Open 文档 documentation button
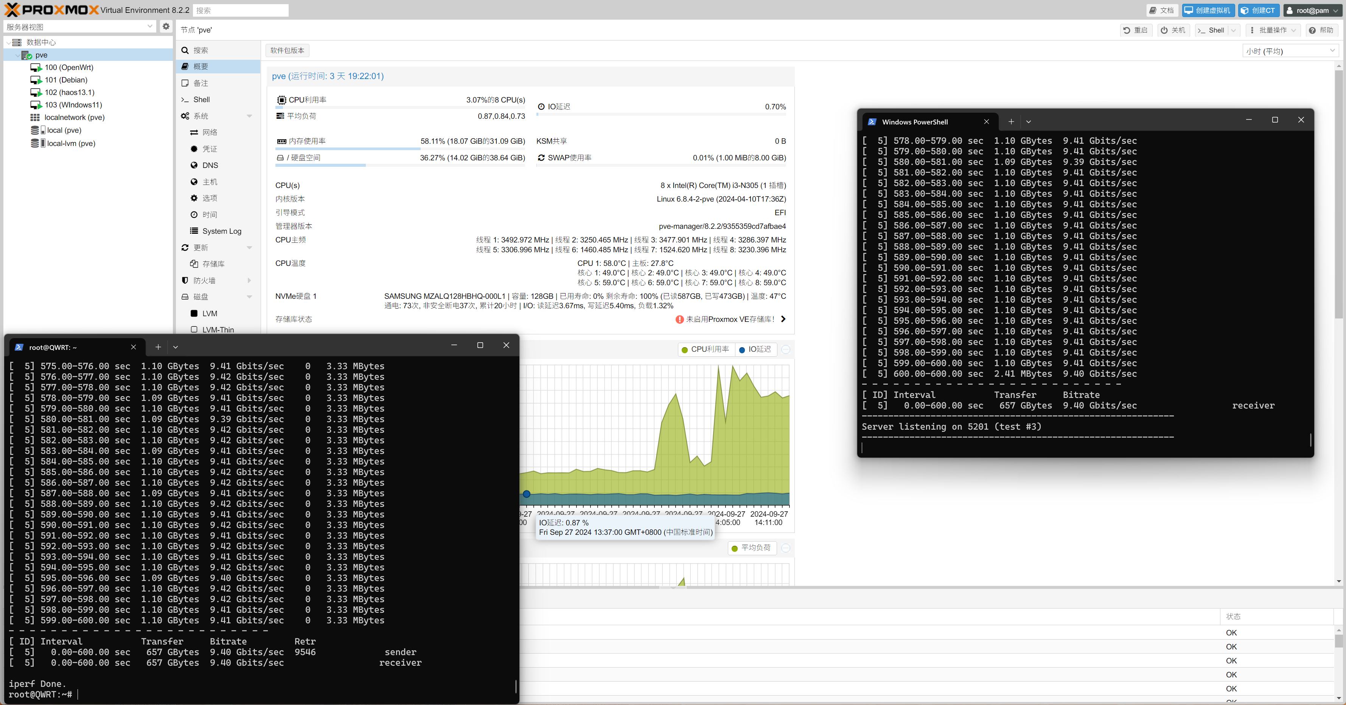 [1161, 11]
